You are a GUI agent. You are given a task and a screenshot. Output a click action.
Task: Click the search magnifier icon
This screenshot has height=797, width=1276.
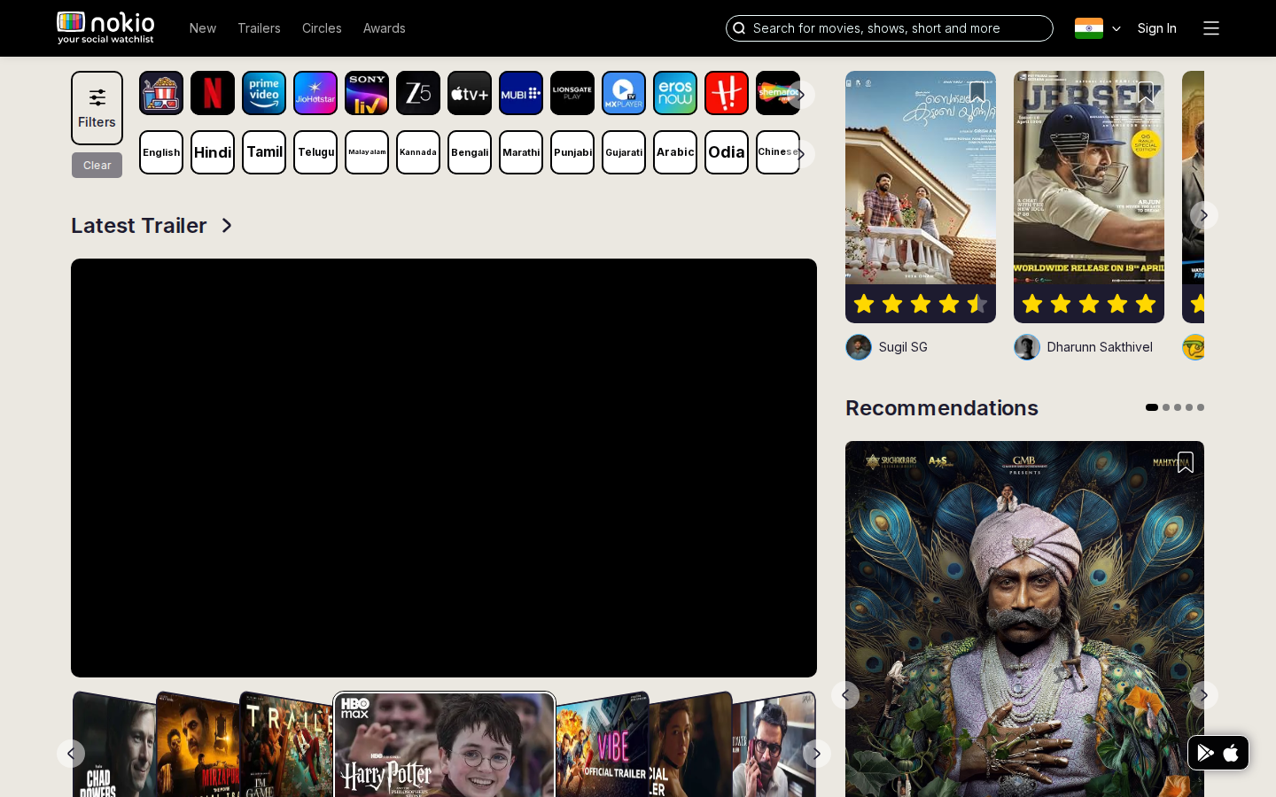click(x=739, y=28)
